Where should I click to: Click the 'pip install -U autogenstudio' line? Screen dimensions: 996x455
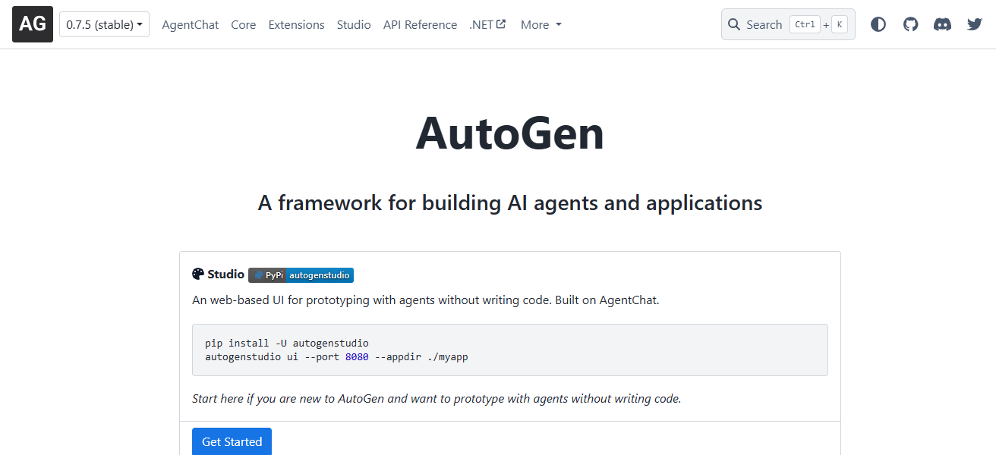tap(287, 343)
